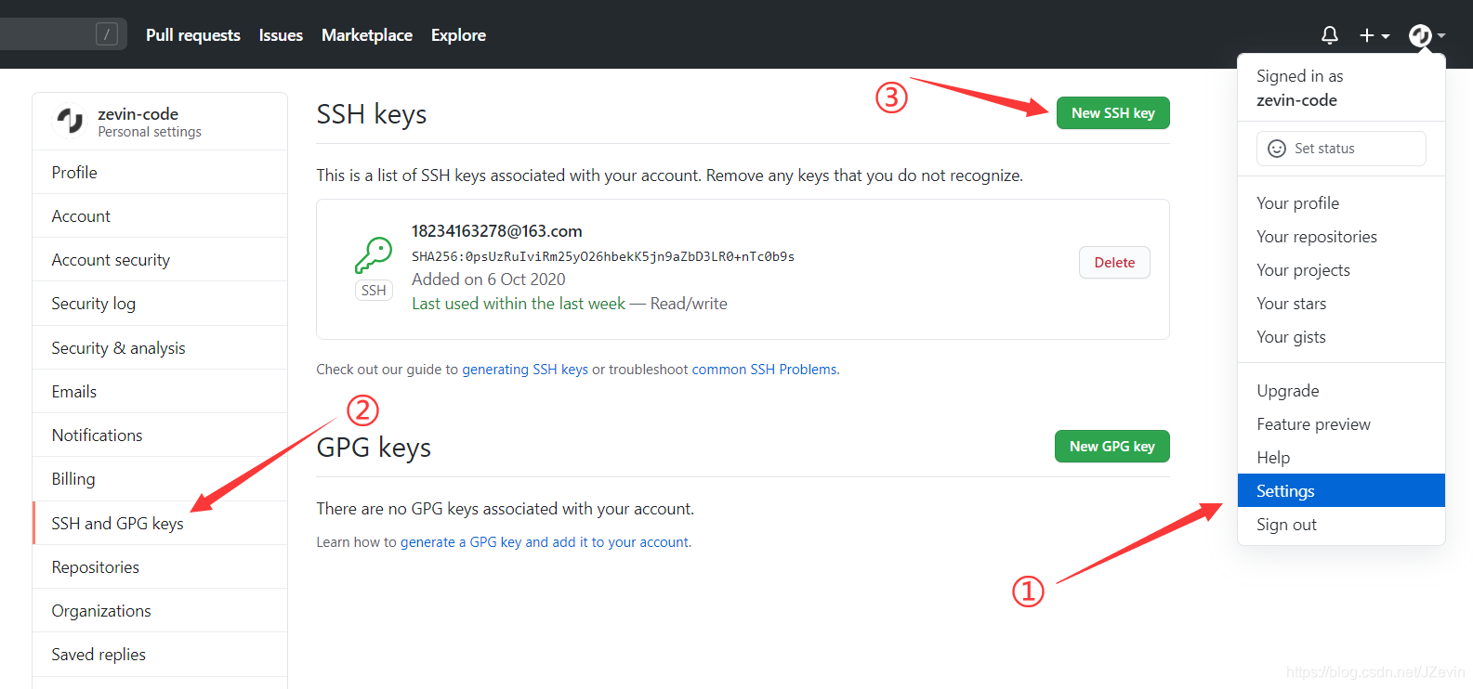Open Marketplace from top navigation
The image size is (1473, 689).
click(x=367, y=35)
